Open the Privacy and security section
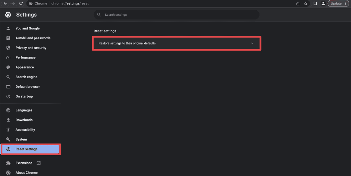This screenshot has width=351, height=176. pyautogui.click(x=31, y=48)
